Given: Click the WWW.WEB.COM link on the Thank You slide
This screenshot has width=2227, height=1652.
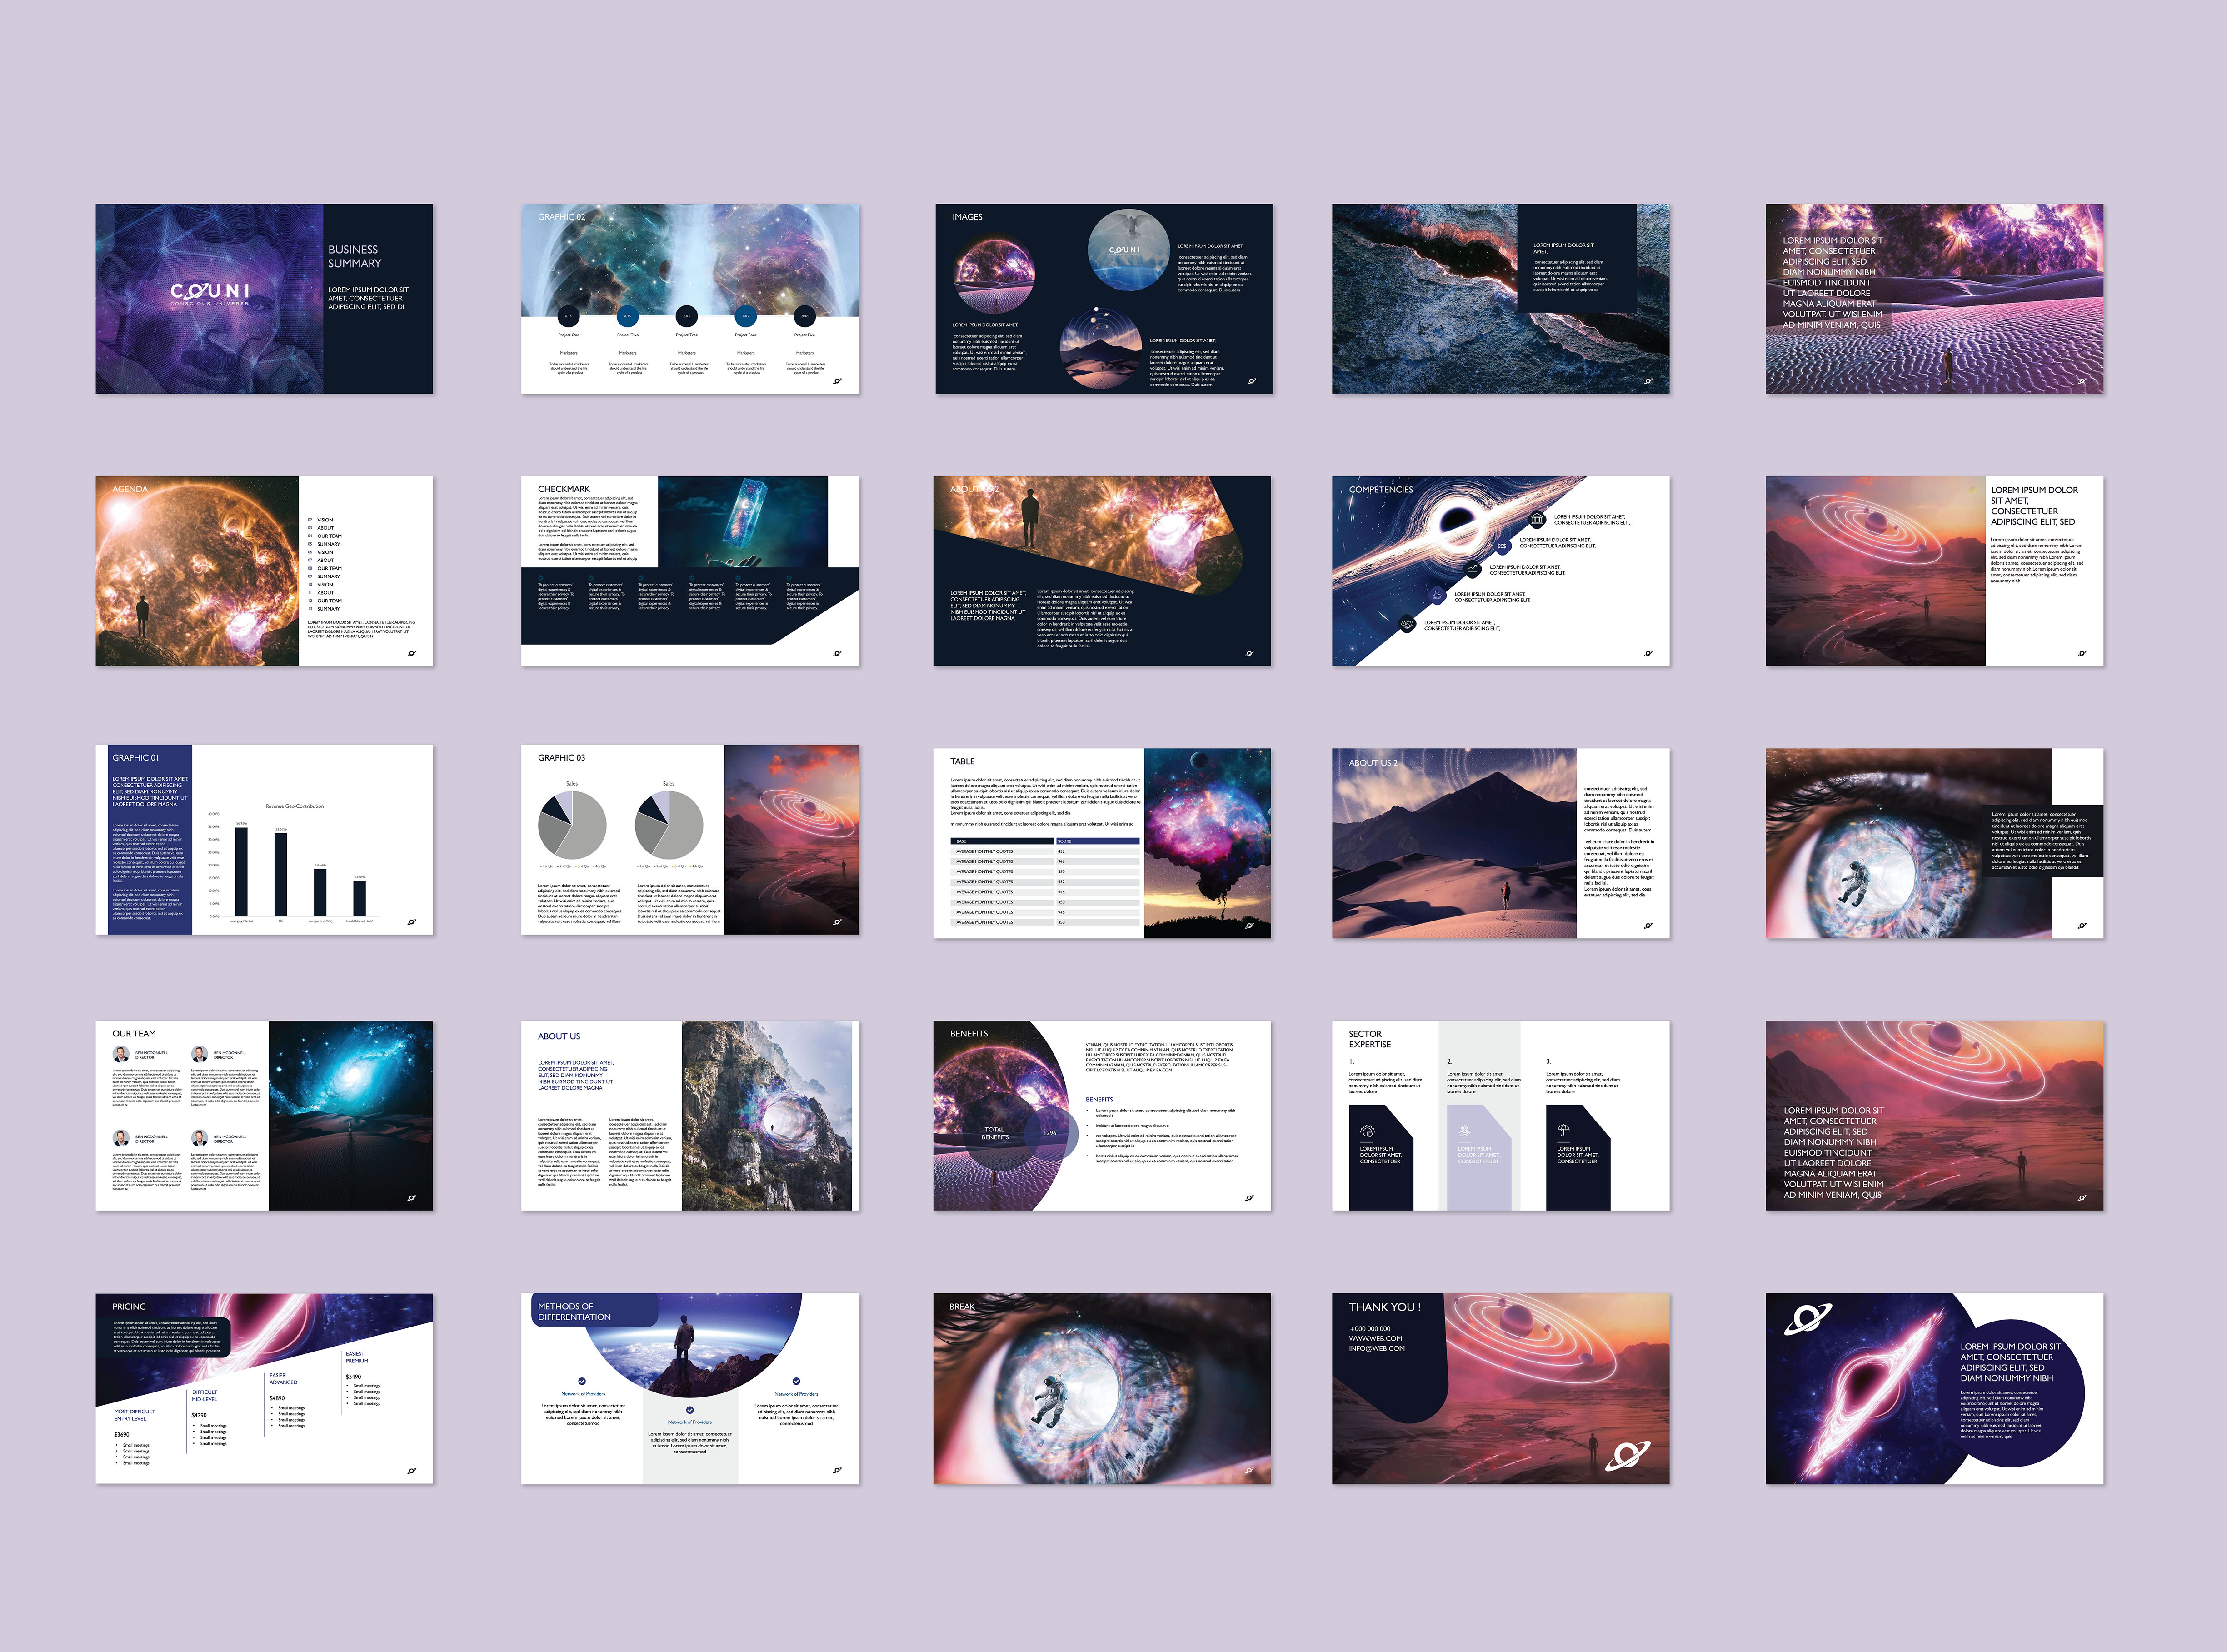Looking at the screenshot, I should 1374,1338.
